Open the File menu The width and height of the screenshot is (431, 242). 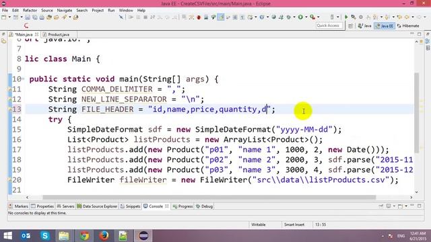[x=5, y=10]
